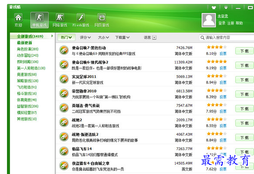Click 投票 link for 英雄连-勇气传说
The width and height of the screenshot is (254, 174).
click(x=223, y=111)
